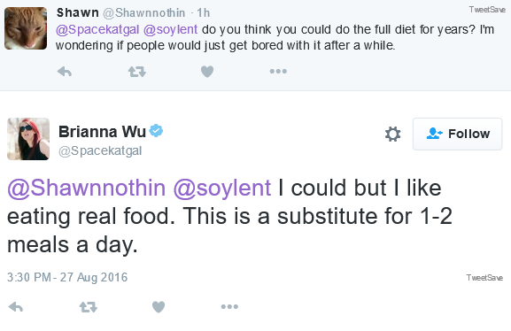Open Shawn's cat profile picture
This screenshot has width=511, height=331.
click(26, 28)
